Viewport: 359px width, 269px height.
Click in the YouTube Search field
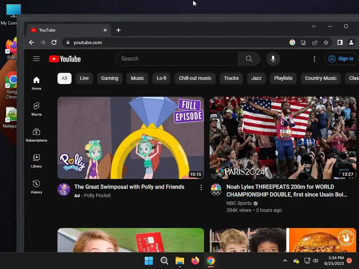click(x=177, y=59)
